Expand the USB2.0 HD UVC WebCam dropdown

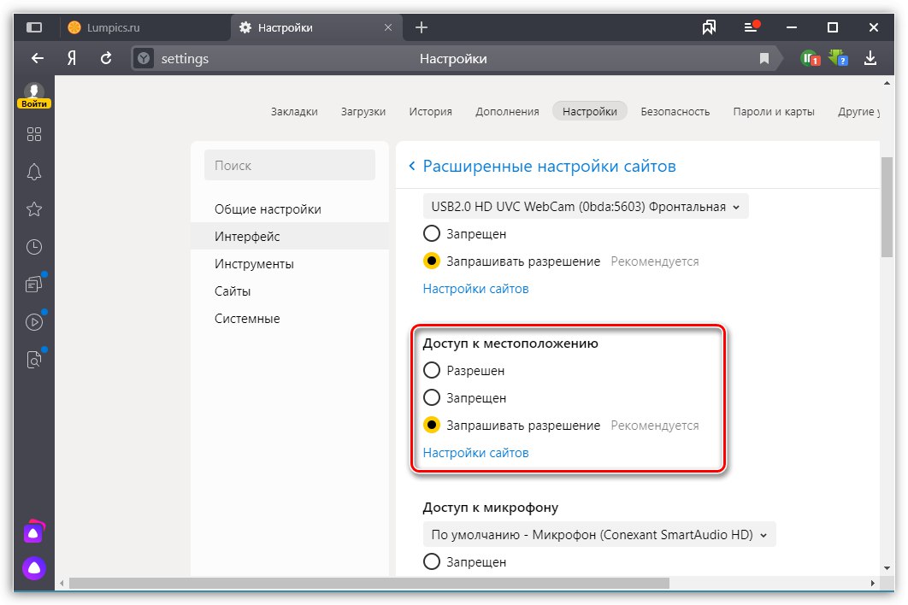(586, 207)
